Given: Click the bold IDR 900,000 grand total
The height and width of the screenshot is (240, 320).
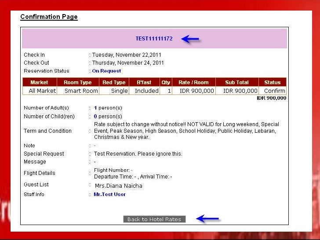Looking at the screenshot, I should coord(271,98).
